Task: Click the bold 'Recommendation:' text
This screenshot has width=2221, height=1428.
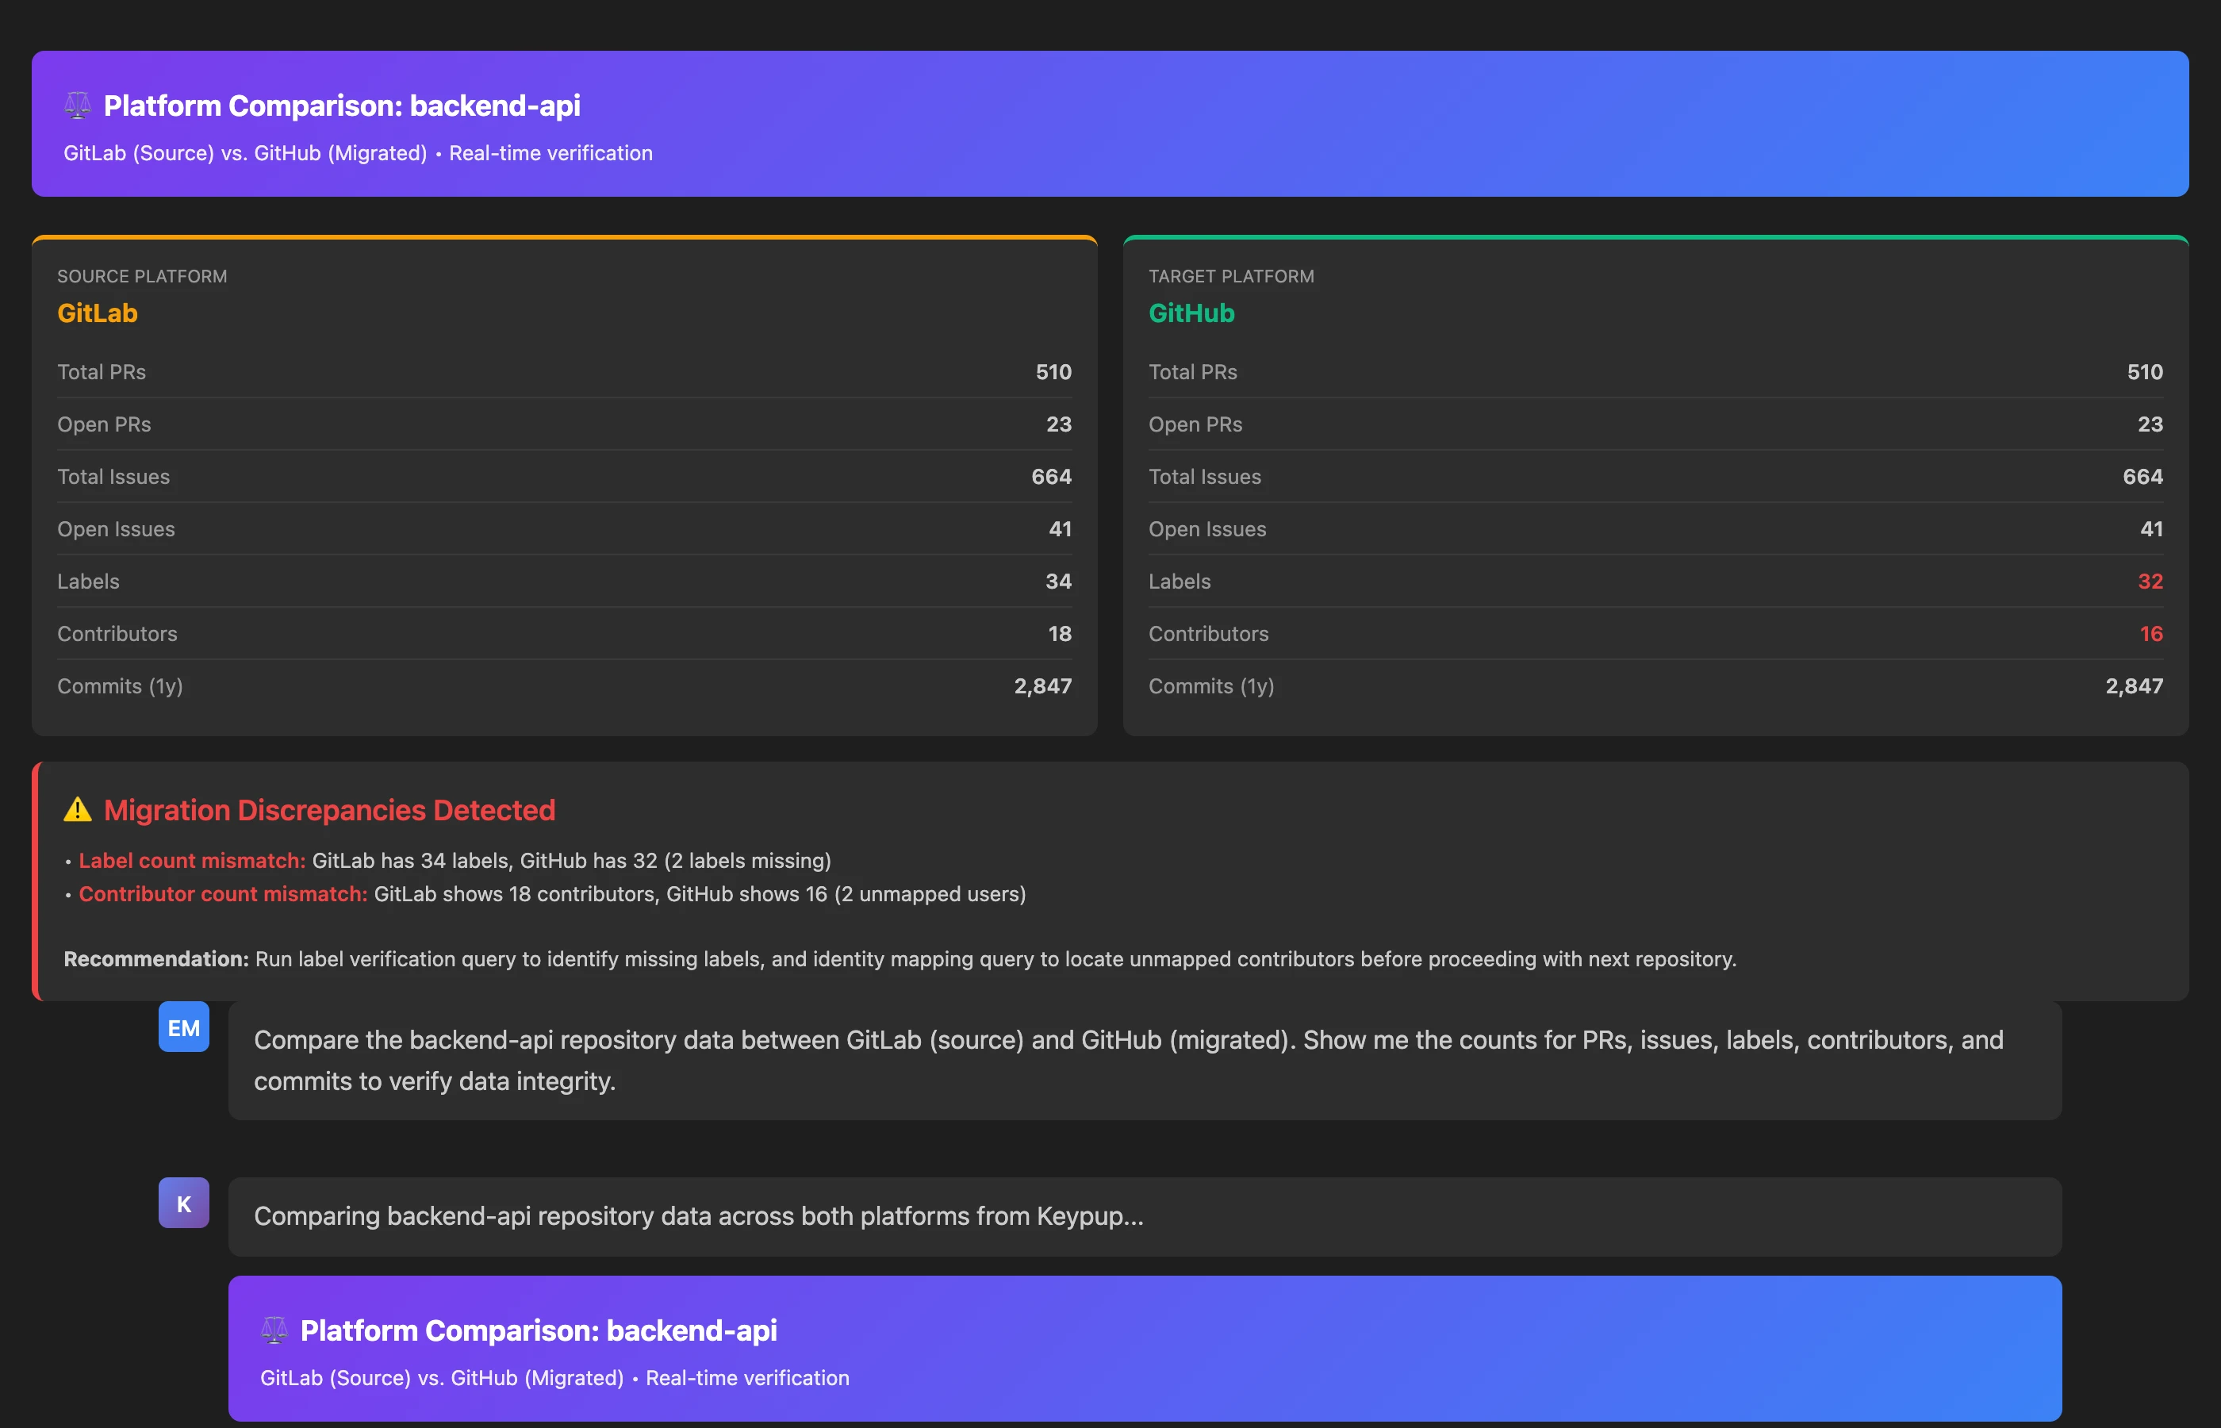Action: point(155,959)
